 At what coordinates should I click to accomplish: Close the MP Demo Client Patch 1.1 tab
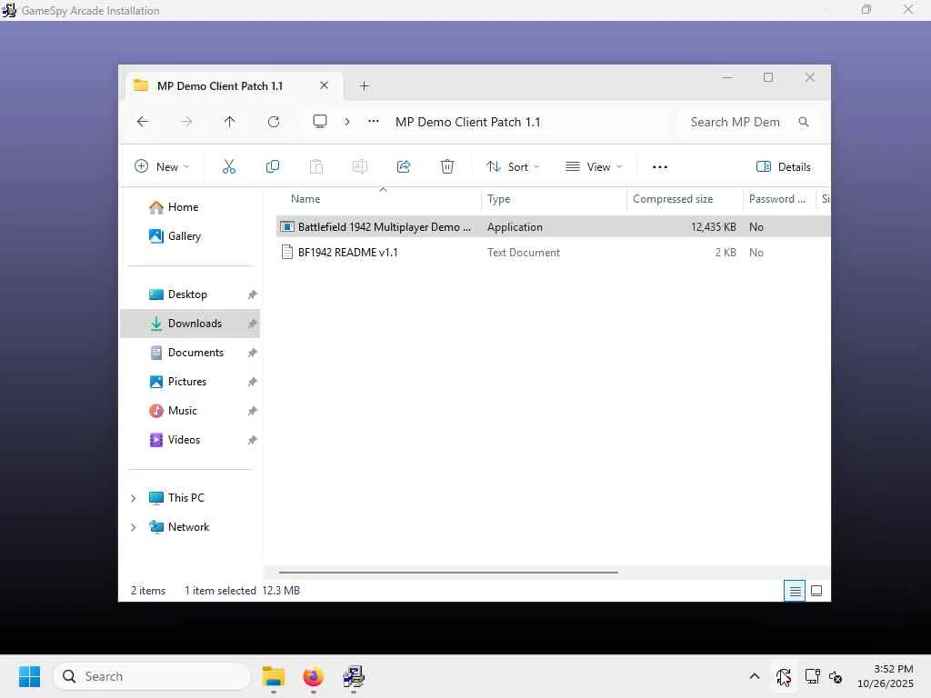tap(325, 85)
